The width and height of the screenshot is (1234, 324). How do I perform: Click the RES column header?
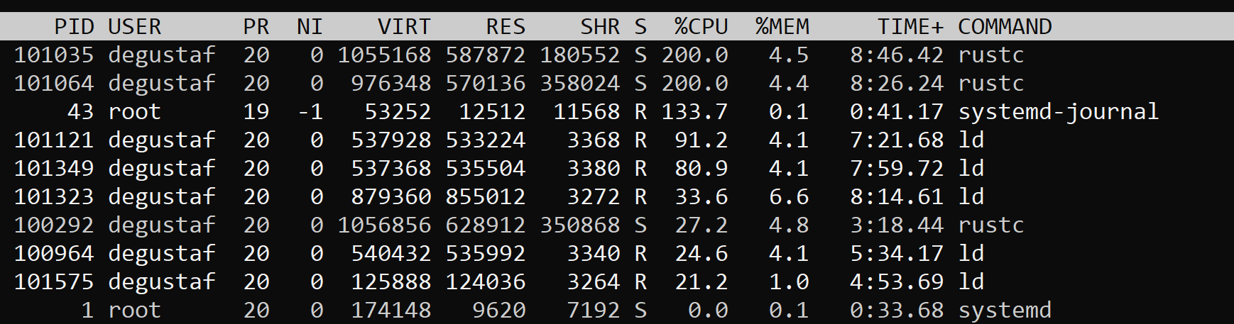click(x=506, y=27)
